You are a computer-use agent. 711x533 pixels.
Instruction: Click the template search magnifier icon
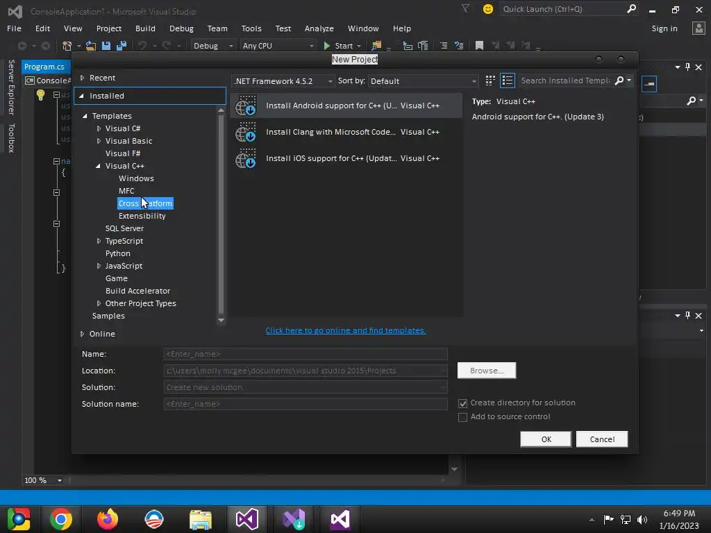pyautogui.click(x=619, y=81)
